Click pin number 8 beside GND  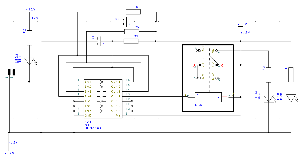(78, 114)
